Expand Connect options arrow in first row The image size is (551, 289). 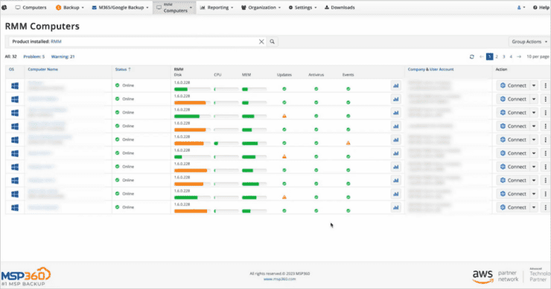(x=534, y=85)
